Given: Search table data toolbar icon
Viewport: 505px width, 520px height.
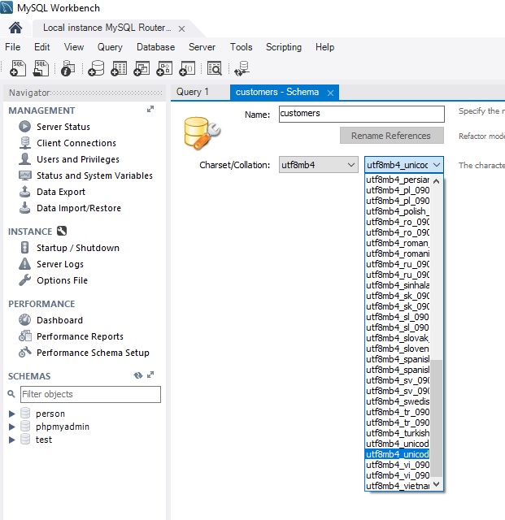Looking at the screenshot, I should click(x=214, y=68).
